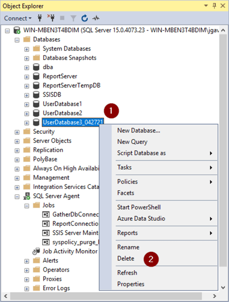The width and height of the screenshot is (229, 302).
Task: Click the Disconnect plug icon with red X
Action: [51, 18]
